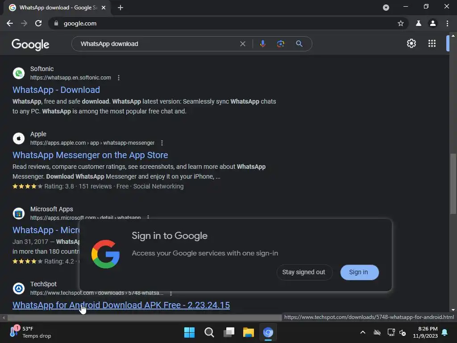
Task: Open WhatsApp for Android APK link
Action: tap(121, 305)
